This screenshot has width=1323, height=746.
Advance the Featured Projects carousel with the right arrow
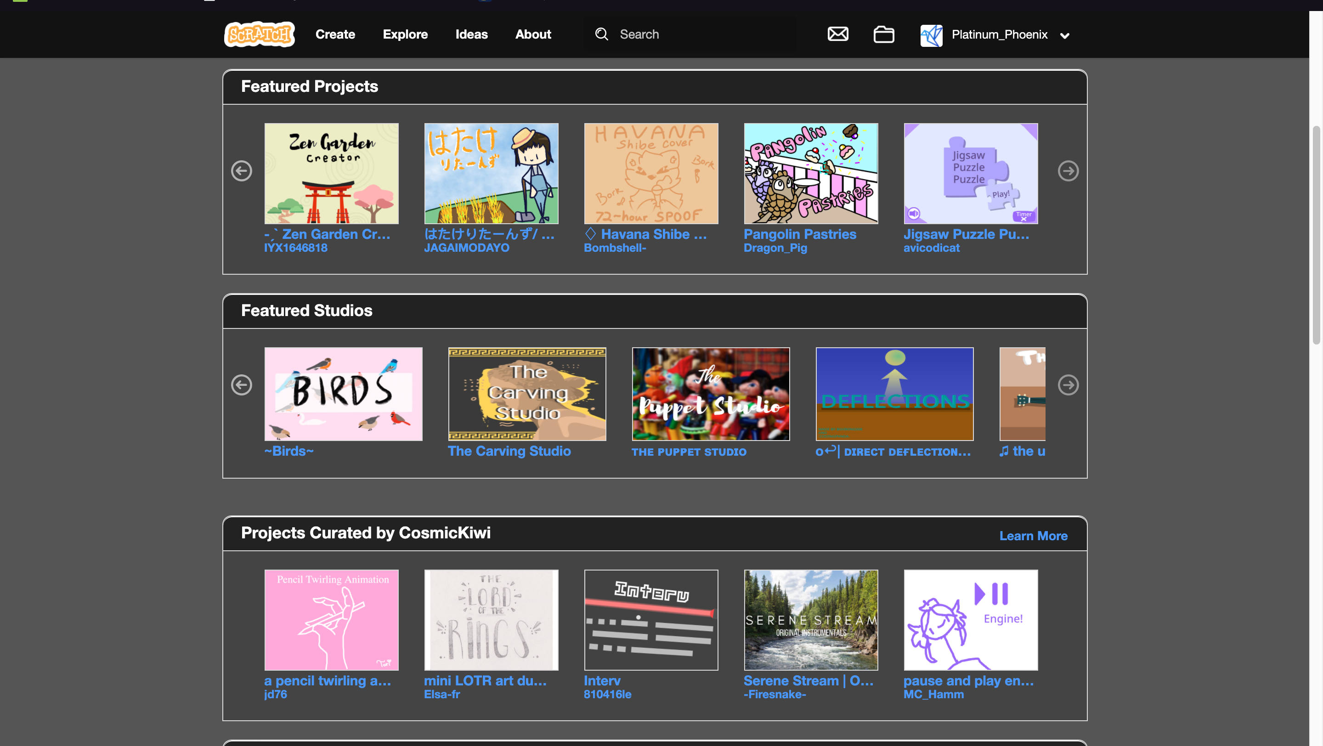1069,171
